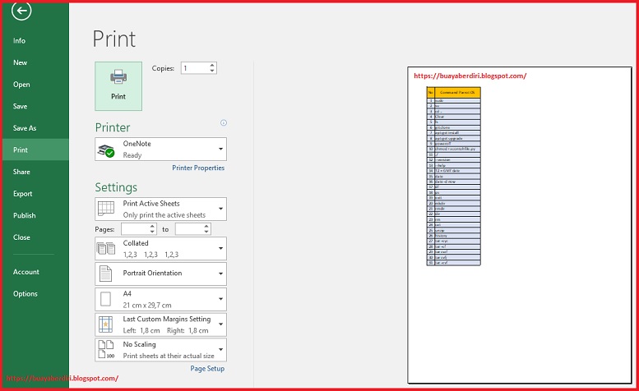Screen dimensions: 639x391
Task: Click the Copies number field
Action: tap(195, 68)
